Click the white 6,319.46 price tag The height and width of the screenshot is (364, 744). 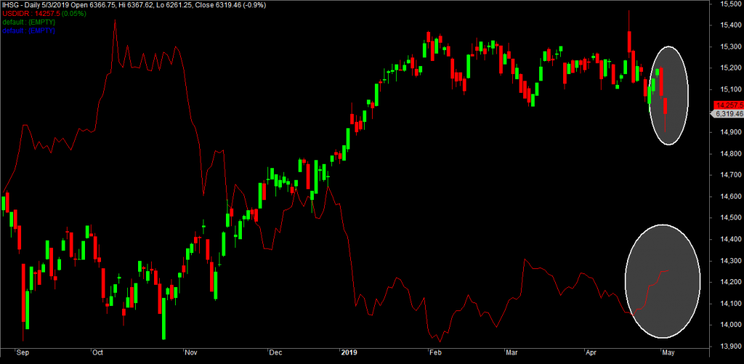(x=727, y=114)
